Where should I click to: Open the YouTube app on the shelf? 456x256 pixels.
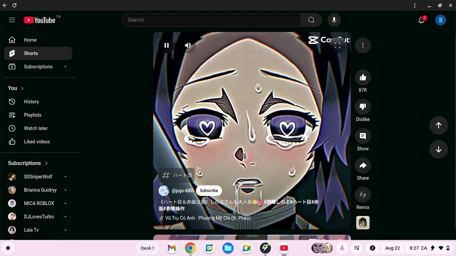pyautogui.click(x=284, y=248)
